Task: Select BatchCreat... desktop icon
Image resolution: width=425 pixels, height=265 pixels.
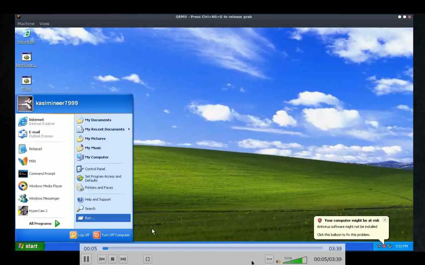Action: [x=26, y=60]
